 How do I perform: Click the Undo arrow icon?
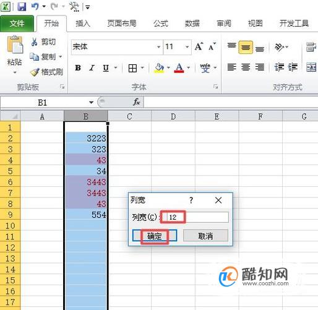(x=35, y=7)
